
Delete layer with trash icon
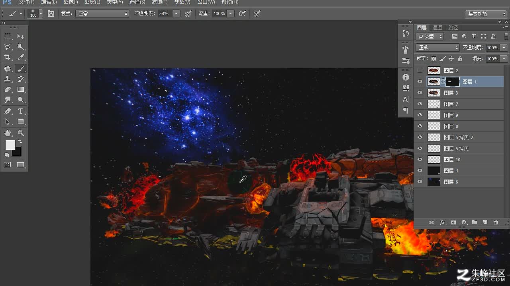click(496, 222)
